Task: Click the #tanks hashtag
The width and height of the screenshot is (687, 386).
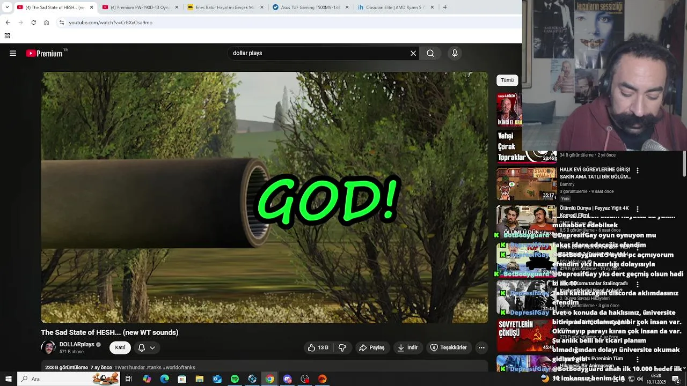Action: click(x=154, y=367)
